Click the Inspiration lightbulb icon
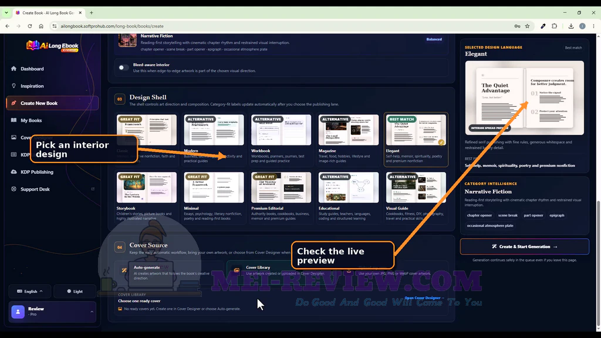 click(14, 86)
